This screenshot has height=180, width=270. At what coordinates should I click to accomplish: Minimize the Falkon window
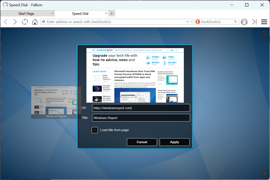click(x=232, y=5)
